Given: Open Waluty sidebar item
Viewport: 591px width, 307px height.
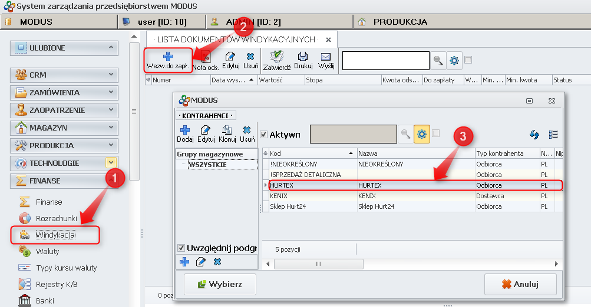Looking at the screenshot, I should point(48,252).
